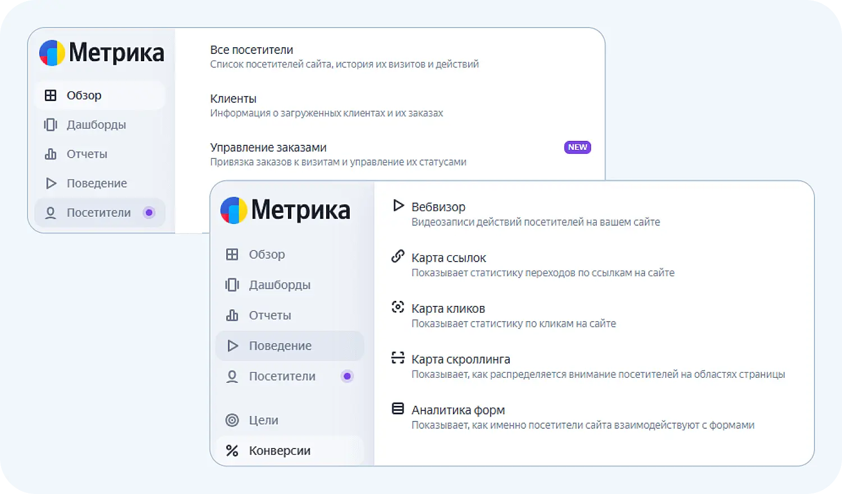Select the Конверсии percent icon
This screenshot has height=494, width=842.
coord(232,450)
